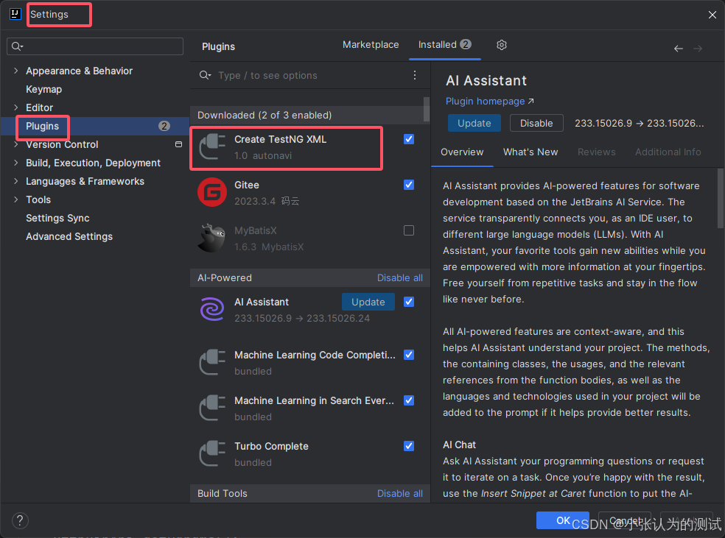
Task: Open Settings Sync page
Action: click(x=57, y=218)
